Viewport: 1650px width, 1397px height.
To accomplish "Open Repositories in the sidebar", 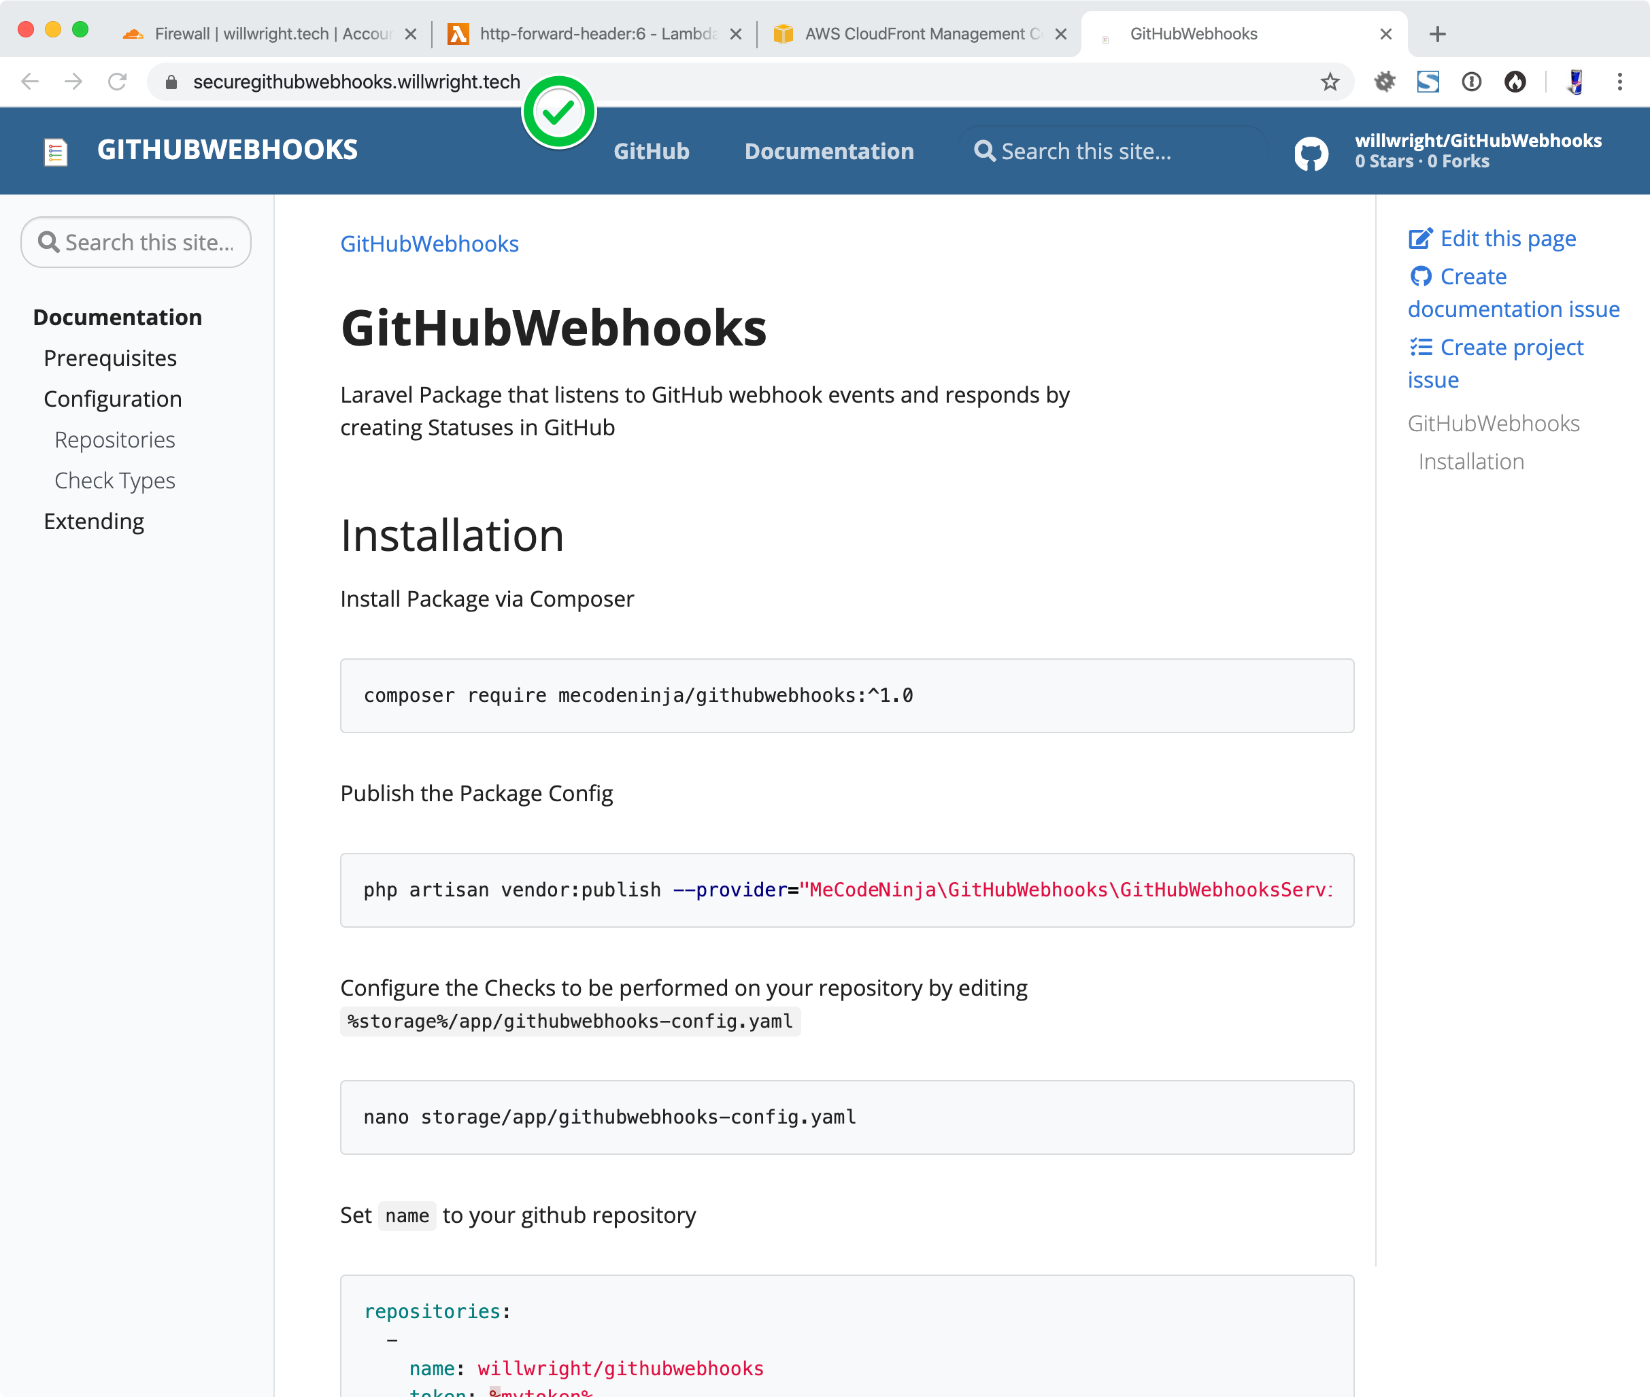I will (115, 439).
